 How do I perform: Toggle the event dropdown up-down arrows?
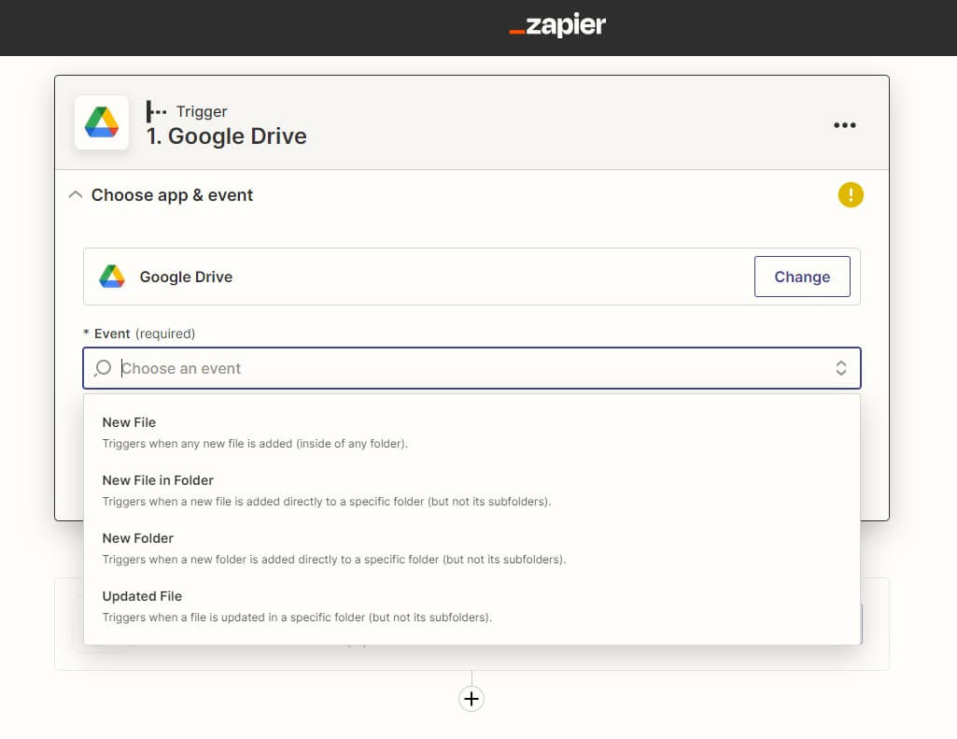click(x=840, y=368)
